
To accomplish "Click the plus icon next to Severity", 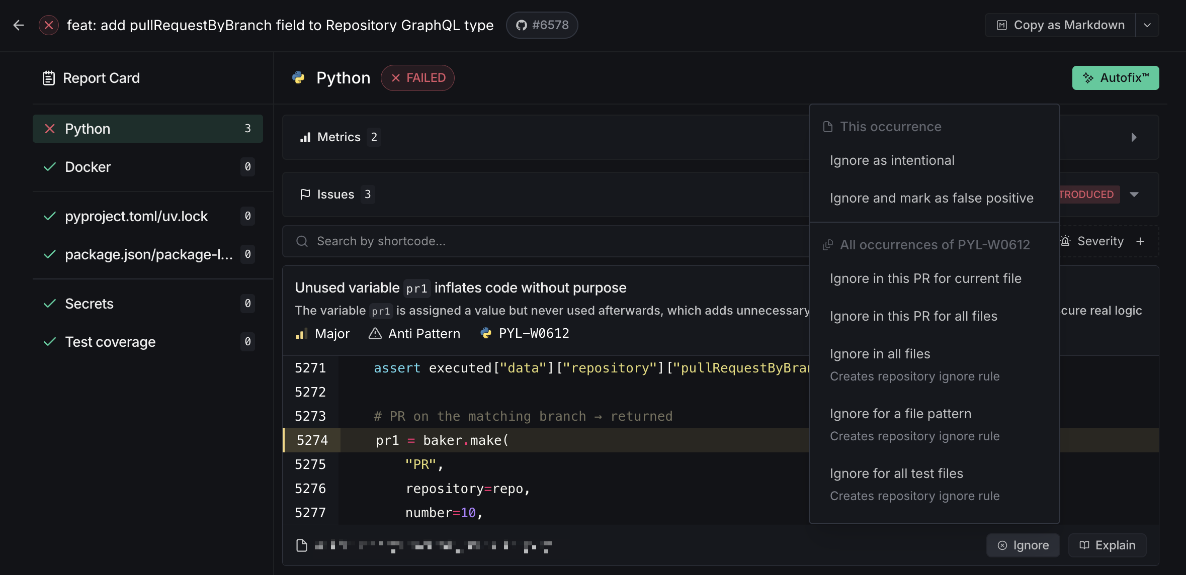I will [1140, 241].
